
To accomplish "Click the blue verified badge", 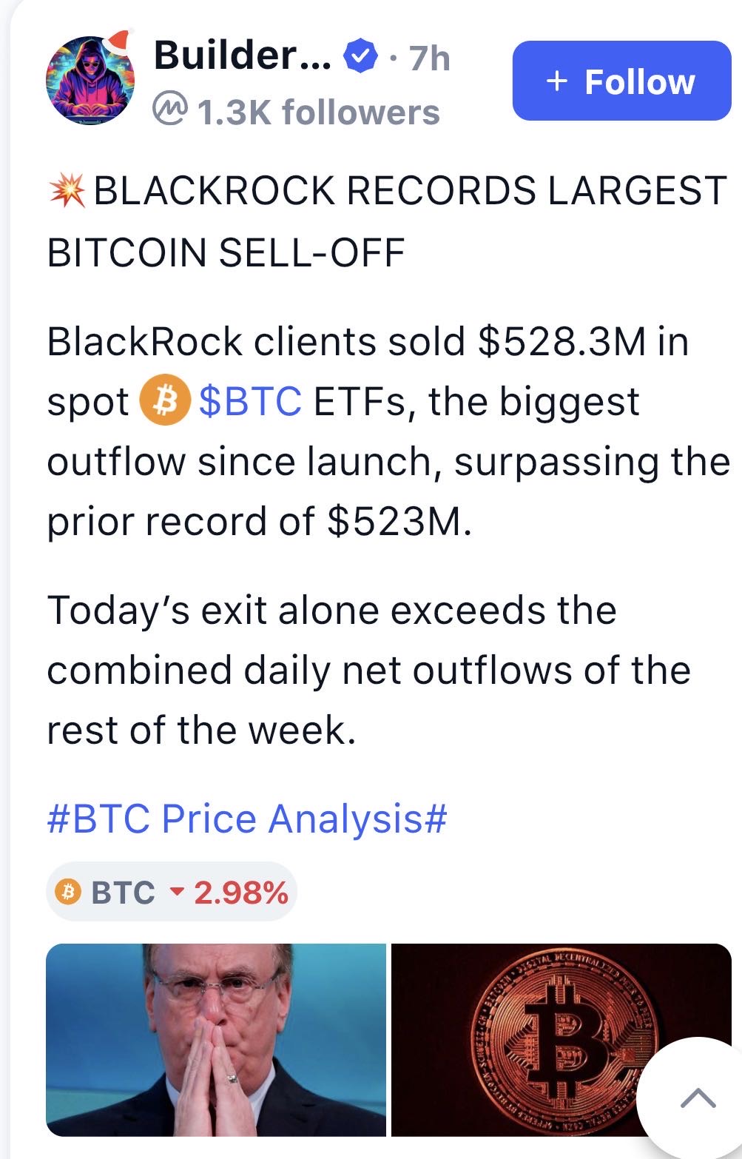I will click(360, 56).
